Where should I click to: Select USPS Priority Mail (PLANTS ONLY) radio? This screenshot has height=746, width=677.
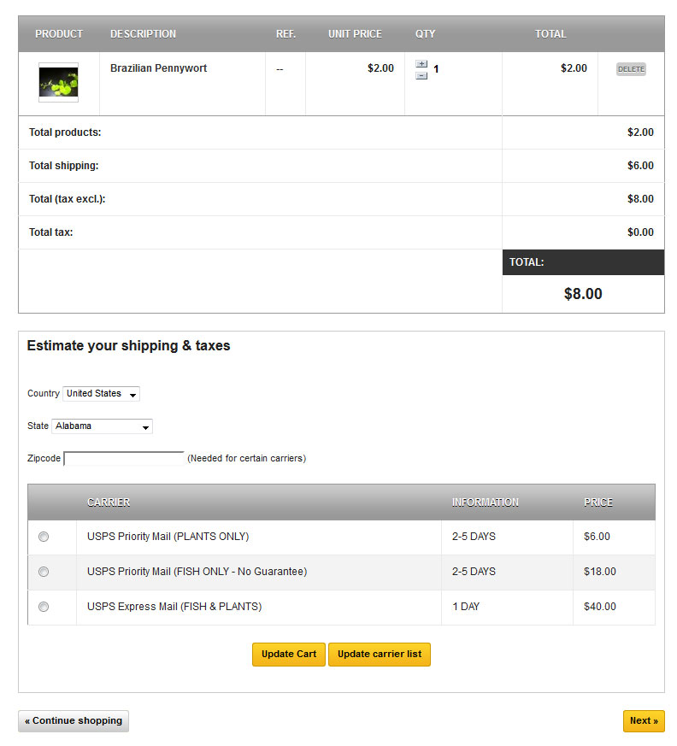(x=44, y=537)
